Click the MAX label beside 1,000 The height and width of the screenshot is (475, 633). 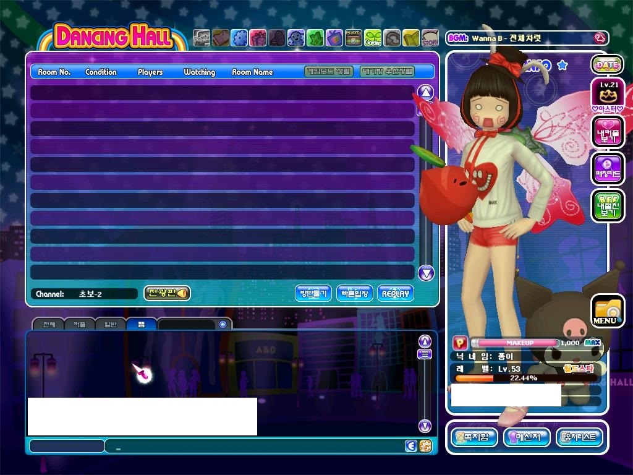[x=592, y=343]
